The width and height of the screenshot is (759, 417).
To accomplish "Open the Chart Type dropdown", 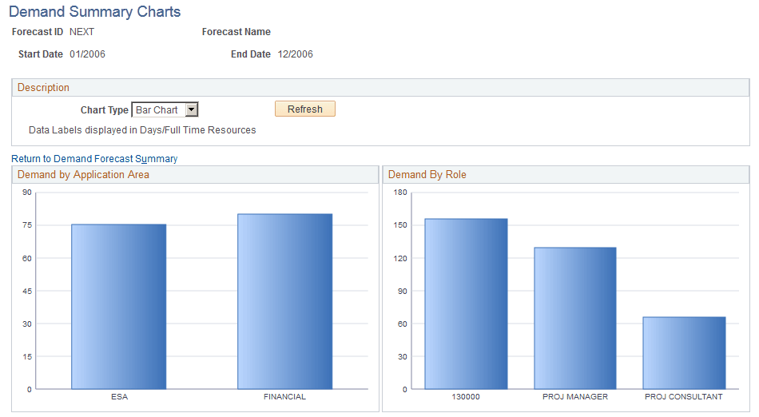I will pyautogui.click(x=165, y=109).
